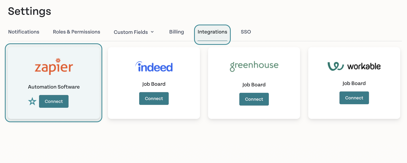This screenshot has height=163, width=407.
Task: Click the Job Board label under Indeed
Action: point(154,84)
